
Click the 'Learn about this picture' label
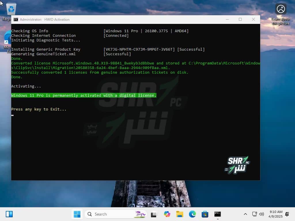(x=281, y=21)
